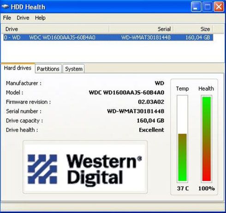The width and height of the screenshot is (226, 213).
Task: Close the HDD Health window
Action: click(219, 7)
